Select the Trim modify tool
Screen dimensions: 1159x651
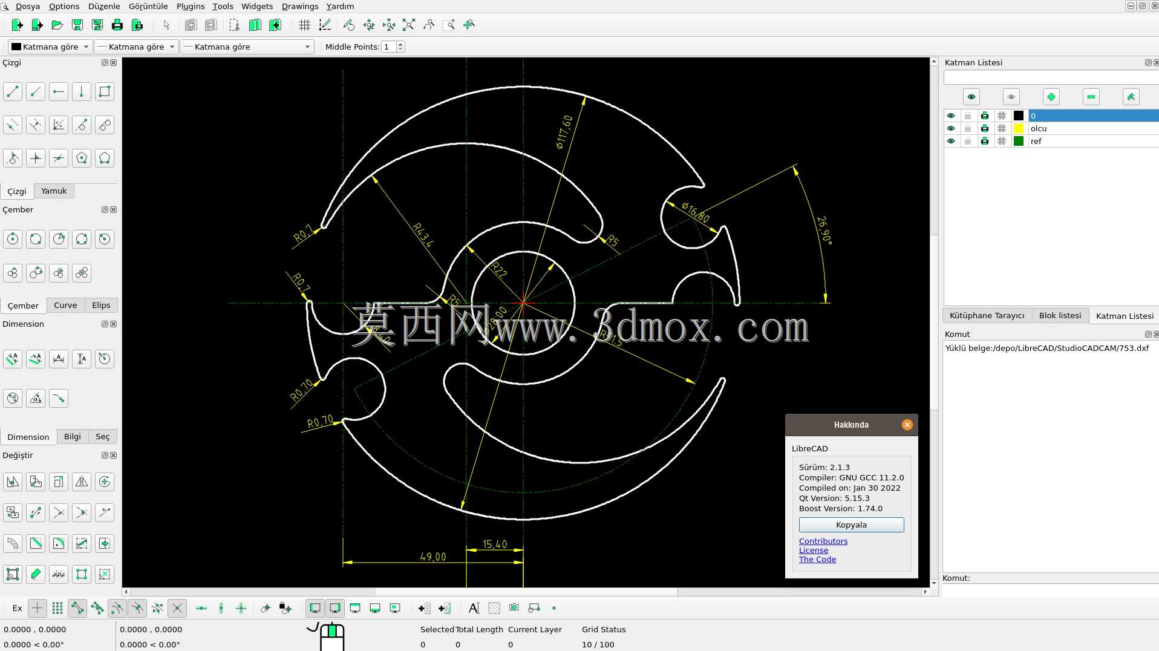59,512
